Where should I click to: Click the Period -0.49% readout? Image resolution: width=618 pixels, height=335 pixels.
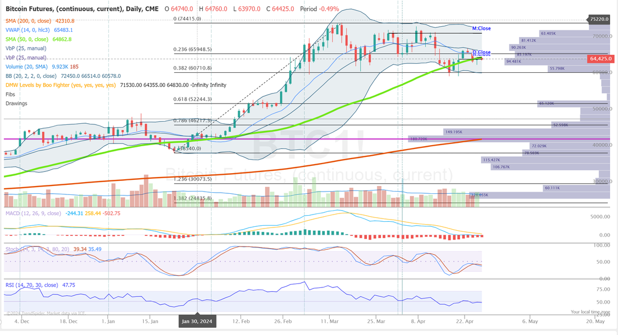tap(319, 8)
